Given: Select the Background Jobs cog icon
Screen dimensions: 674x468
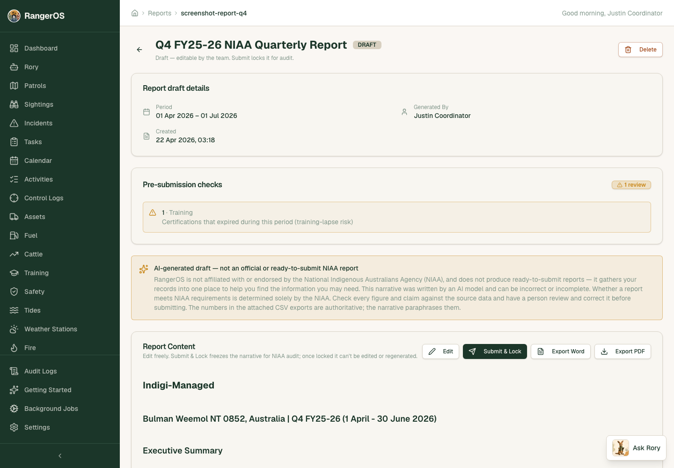Looking at the screenshot, I should click(14, 409).
